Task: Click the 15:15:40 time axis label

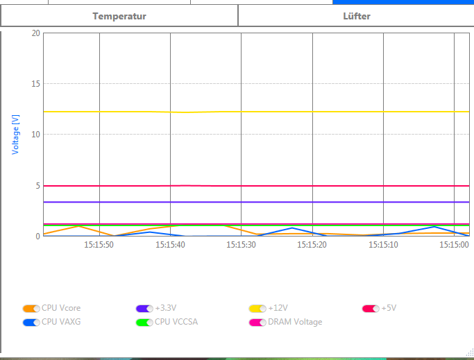Action: pos(170,245)
